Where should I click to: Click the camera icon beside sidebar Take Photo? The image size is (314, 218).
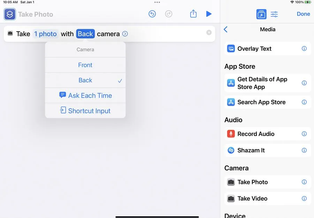[231, 182]
